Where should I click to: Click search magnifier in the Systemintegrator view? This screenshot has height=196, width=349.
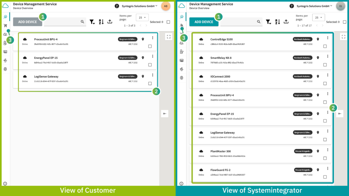click(259, 22)
